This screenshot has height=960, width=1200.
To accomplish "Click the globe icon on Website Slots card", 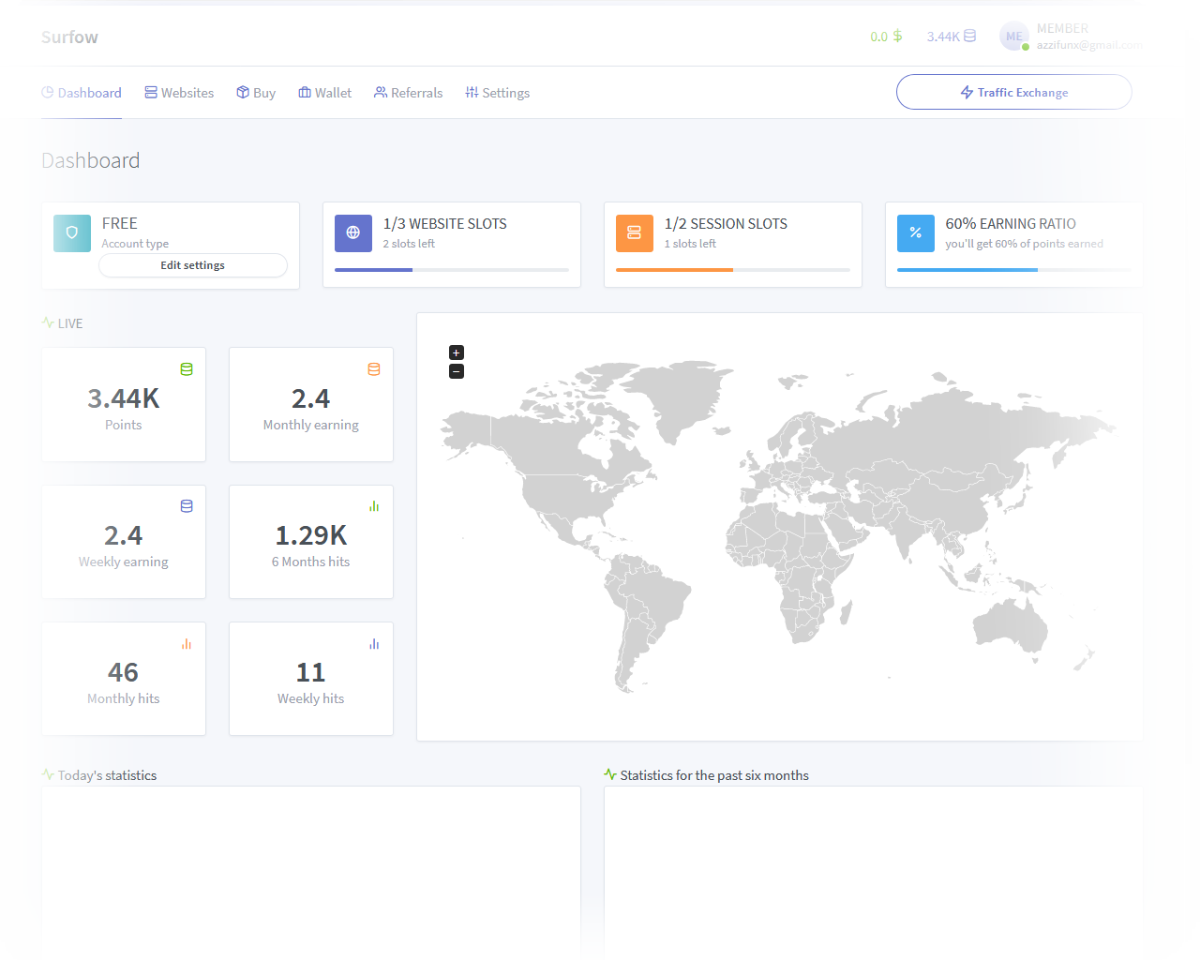I will pyautogui.click(x=353, y=233).
